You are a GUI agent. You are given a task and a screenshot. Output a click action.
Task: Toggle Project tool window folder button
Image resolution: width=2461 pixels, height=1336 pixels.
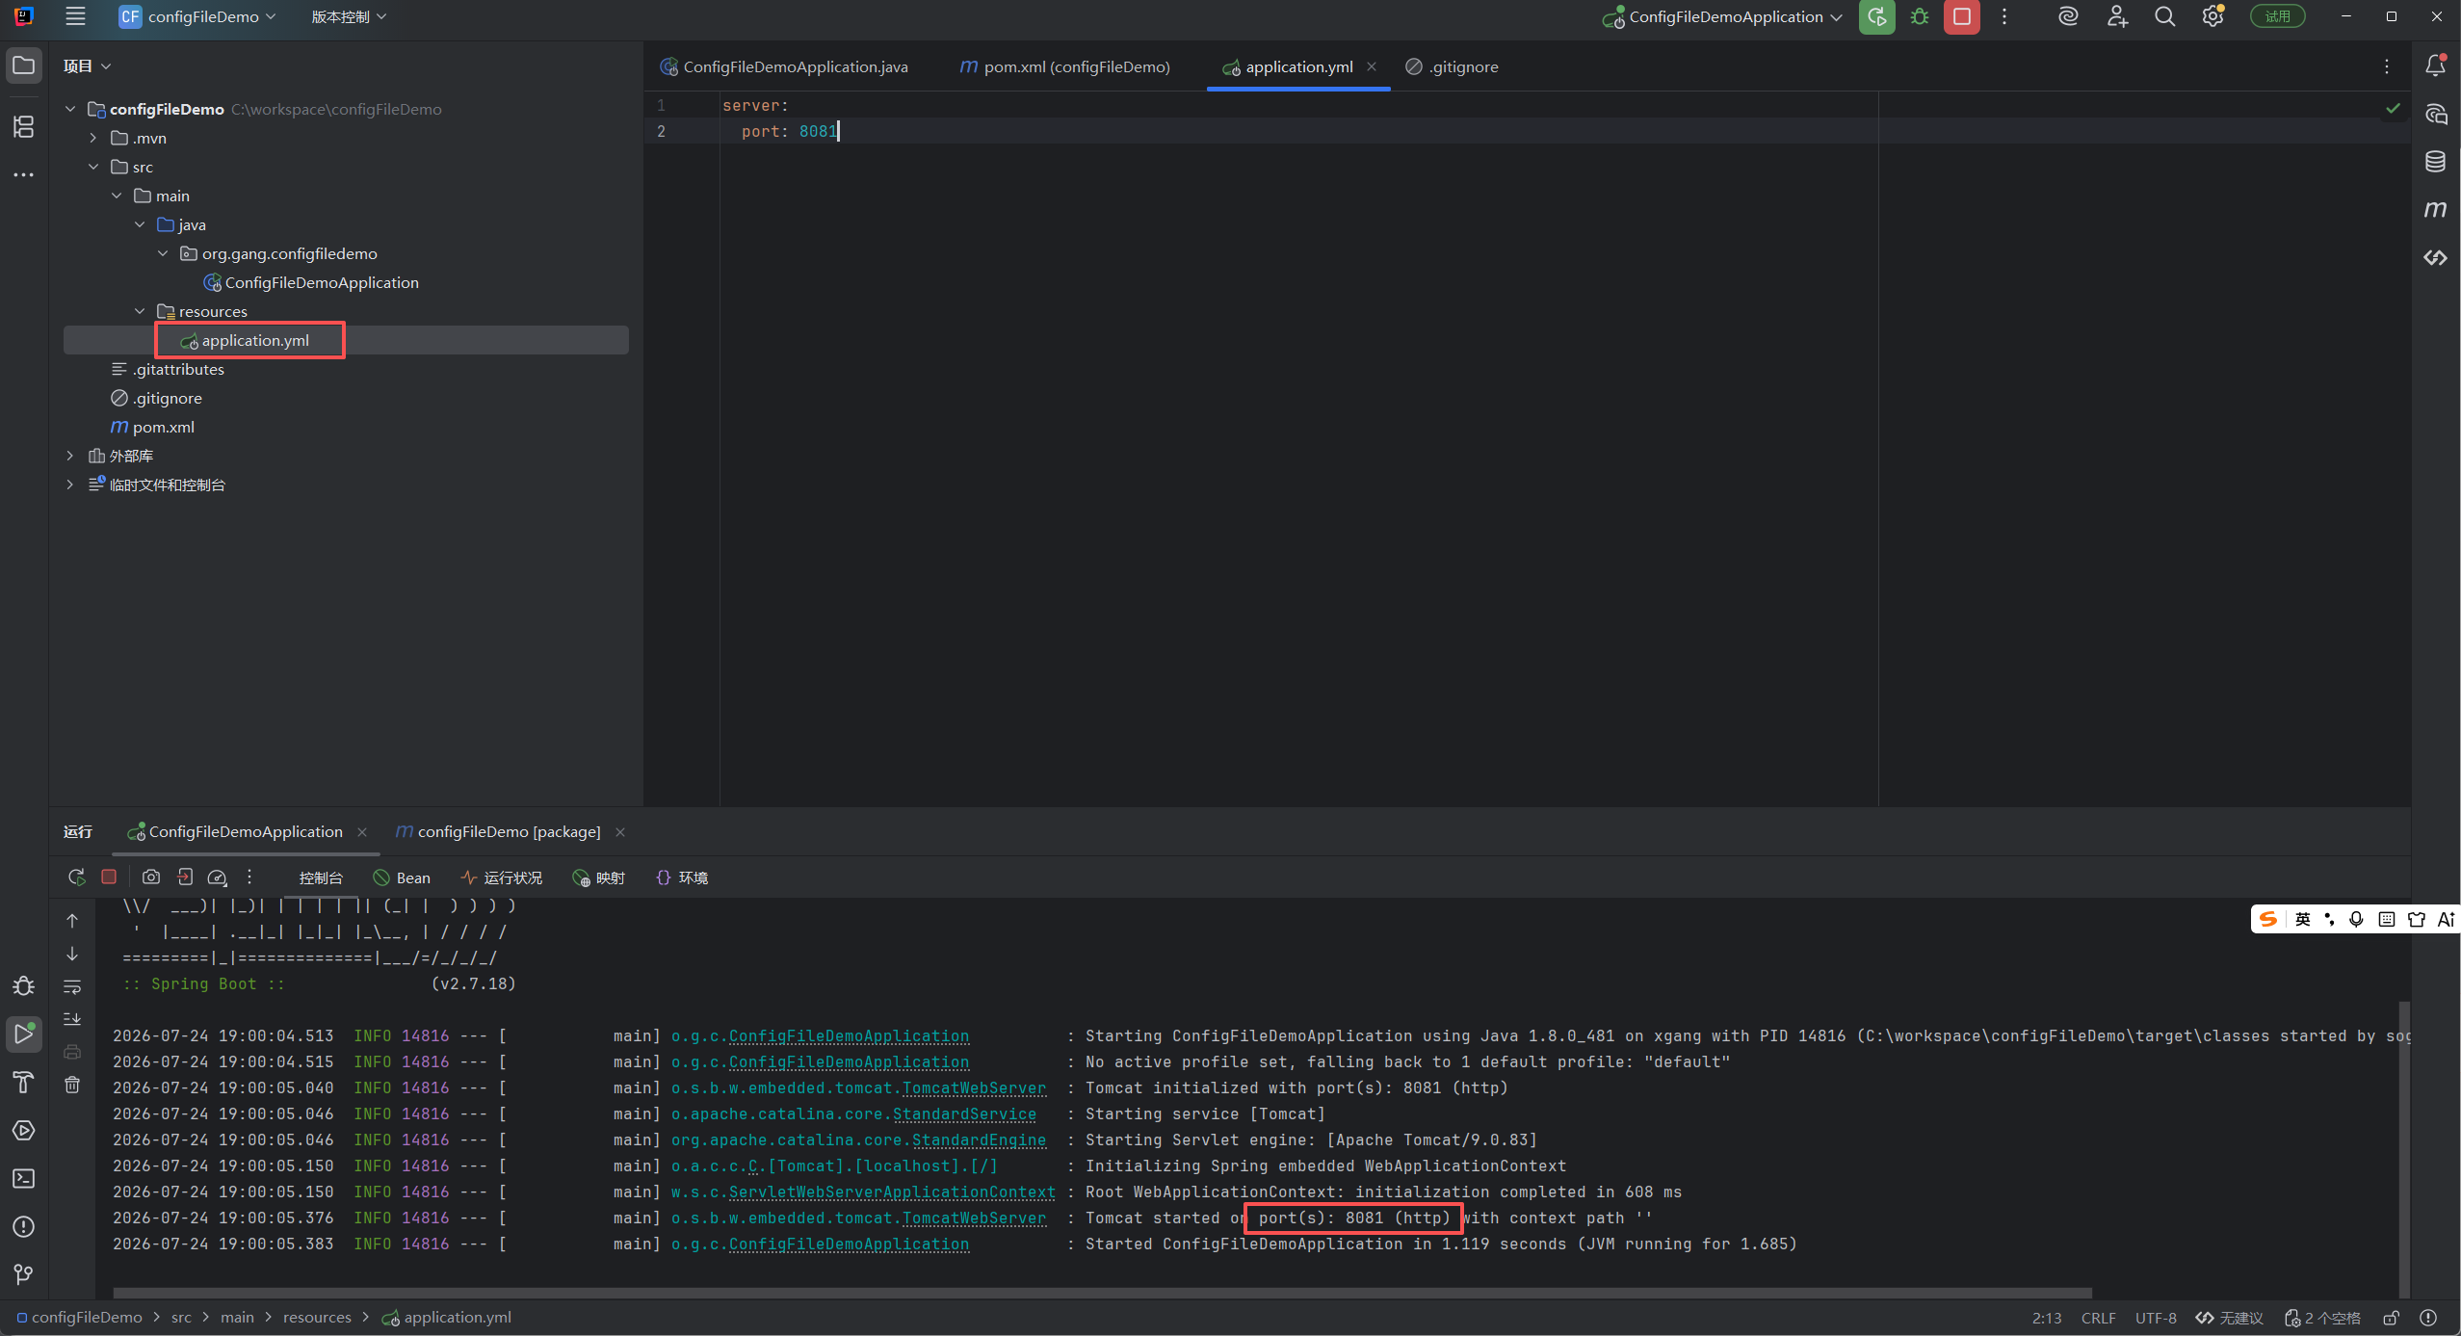point(24,65)
